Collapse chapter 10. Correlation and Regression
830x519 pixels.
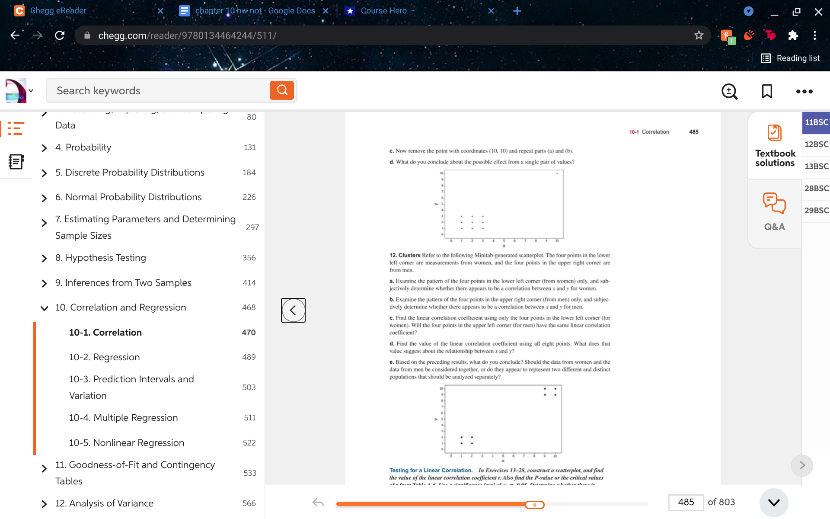pos(44,308)
